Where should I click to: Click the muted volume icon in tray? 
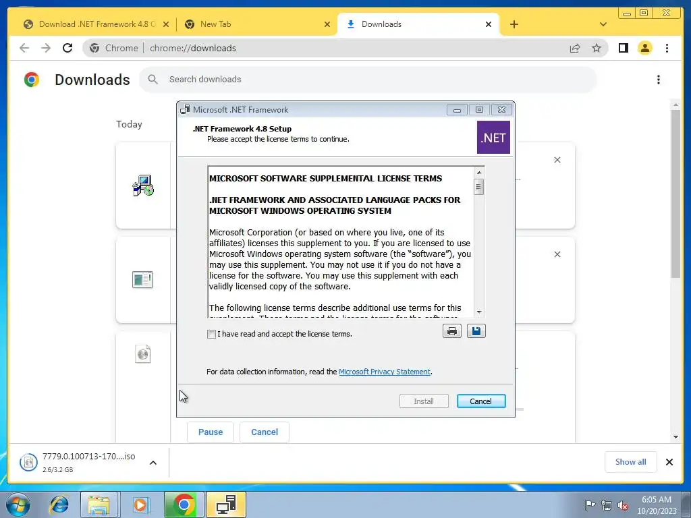click(623, 505)
